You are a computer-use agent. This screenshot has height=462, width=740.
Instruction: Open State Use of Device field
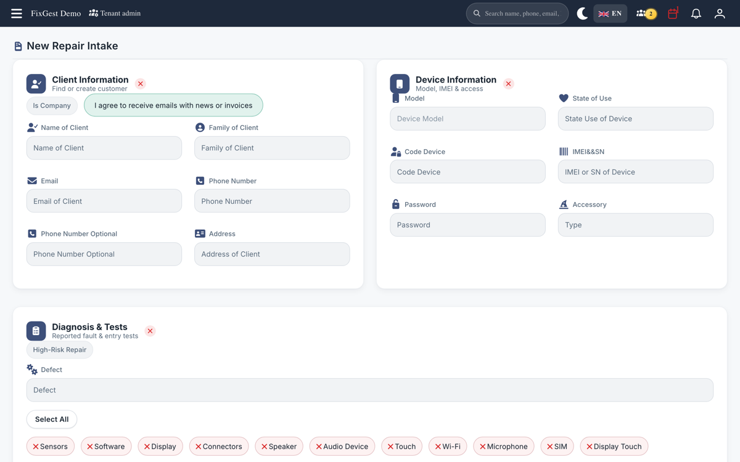click(x=635, y=119)
